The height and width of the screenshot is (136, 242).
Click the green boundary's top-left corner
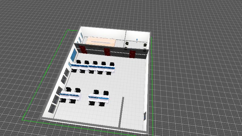tap(67, 31)
